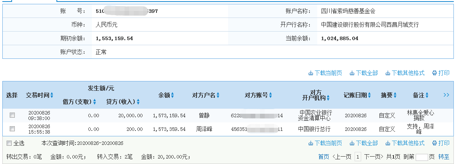The image size is (455, 164).
Task: Sort by 备注 column arrows
Action: [427, 95]
